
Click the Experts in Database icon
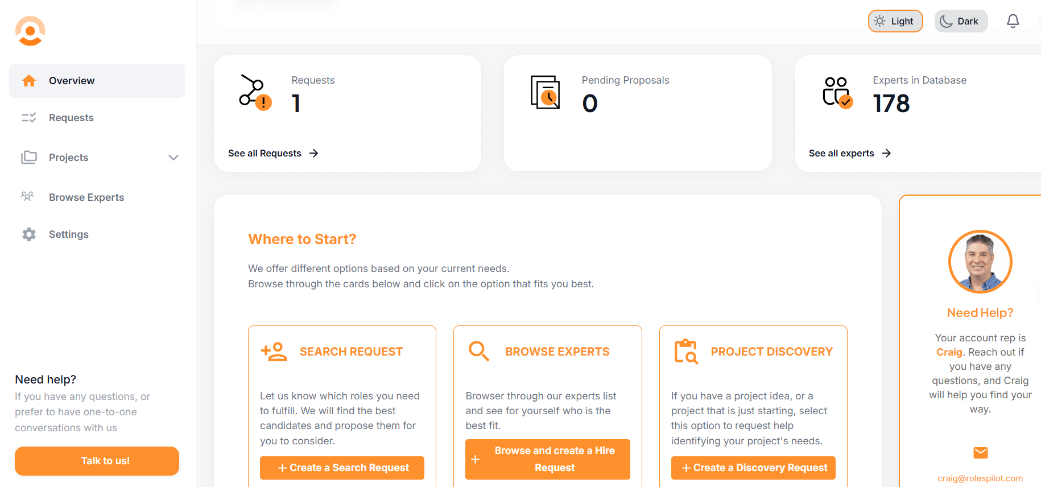coord(837,92)
